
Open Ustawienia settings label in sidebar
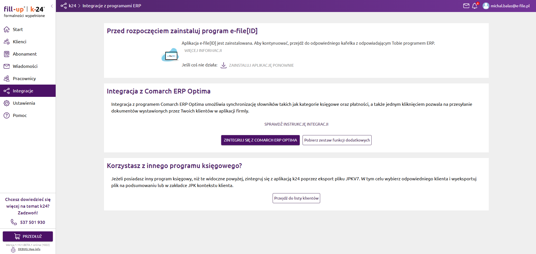click(24, 103)
